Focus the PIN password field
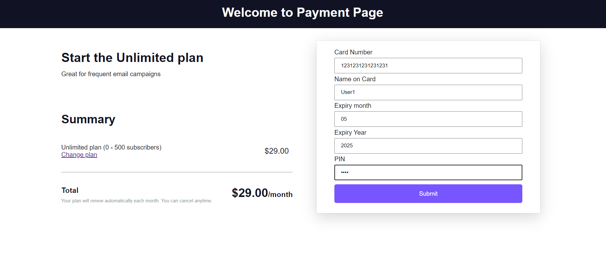Image resolution: width=606 pixels, height=276 pixels. pos(428,172)
